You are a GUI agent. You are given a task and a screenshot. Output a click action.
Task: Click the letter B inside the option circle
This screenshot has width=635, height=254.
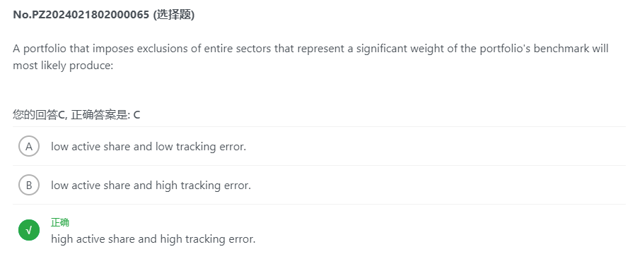pyautogui.click(x=29, y=186)
